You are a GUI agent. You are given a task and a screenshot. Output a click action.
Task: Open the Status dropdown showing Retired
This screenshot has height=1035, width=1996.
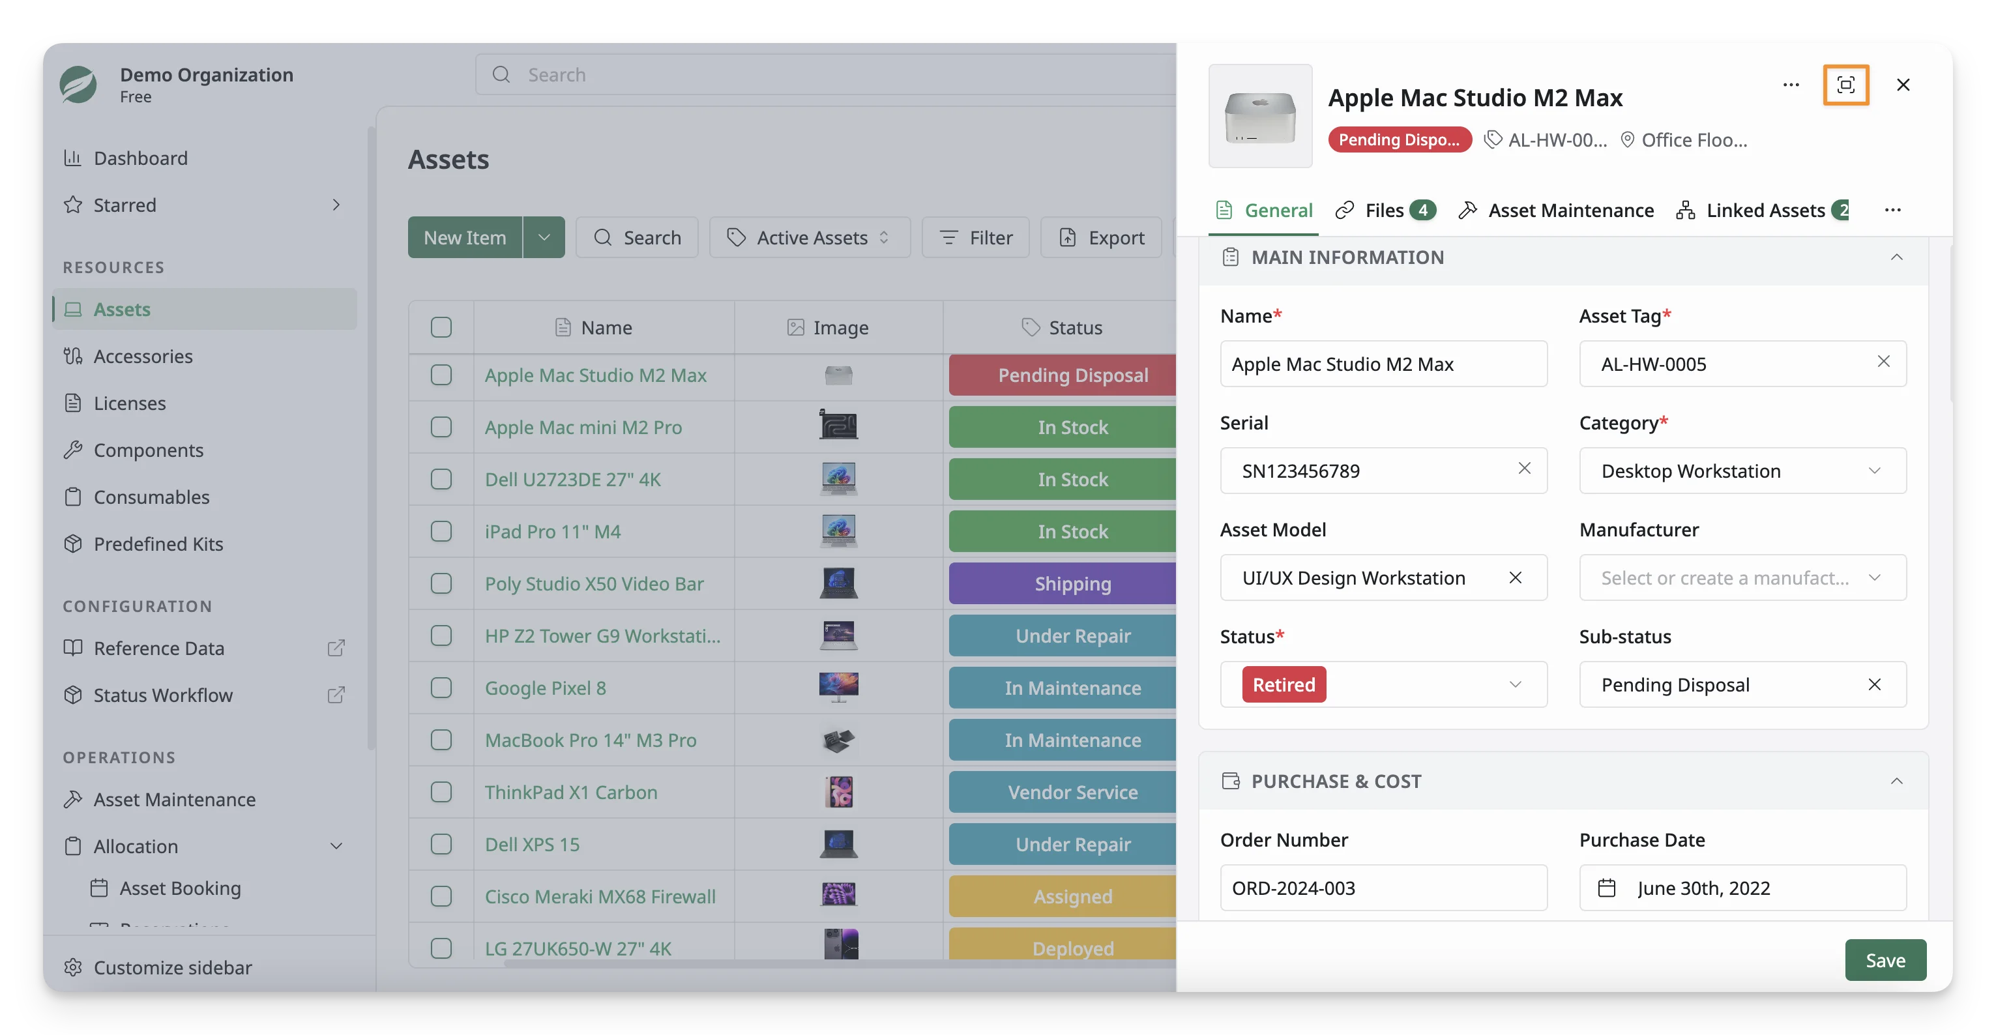point(1383,685)
